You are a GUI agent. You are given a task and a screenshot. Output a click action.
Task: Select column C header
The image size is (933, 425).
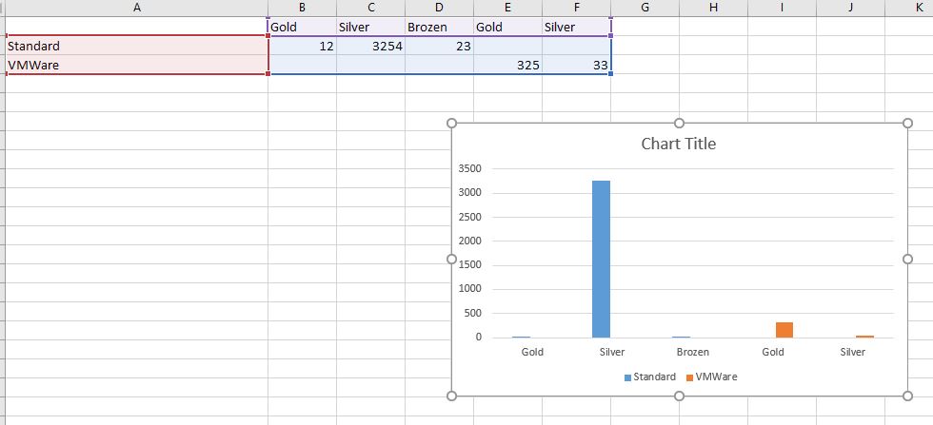(370, 8)
